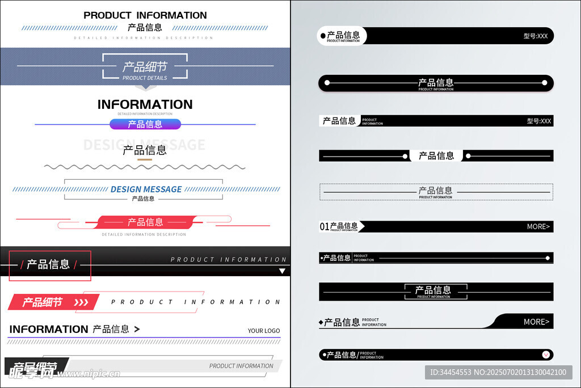Click the grey down arrow below blue band
This screenshot has height=388, width=581.
[145, 87]
